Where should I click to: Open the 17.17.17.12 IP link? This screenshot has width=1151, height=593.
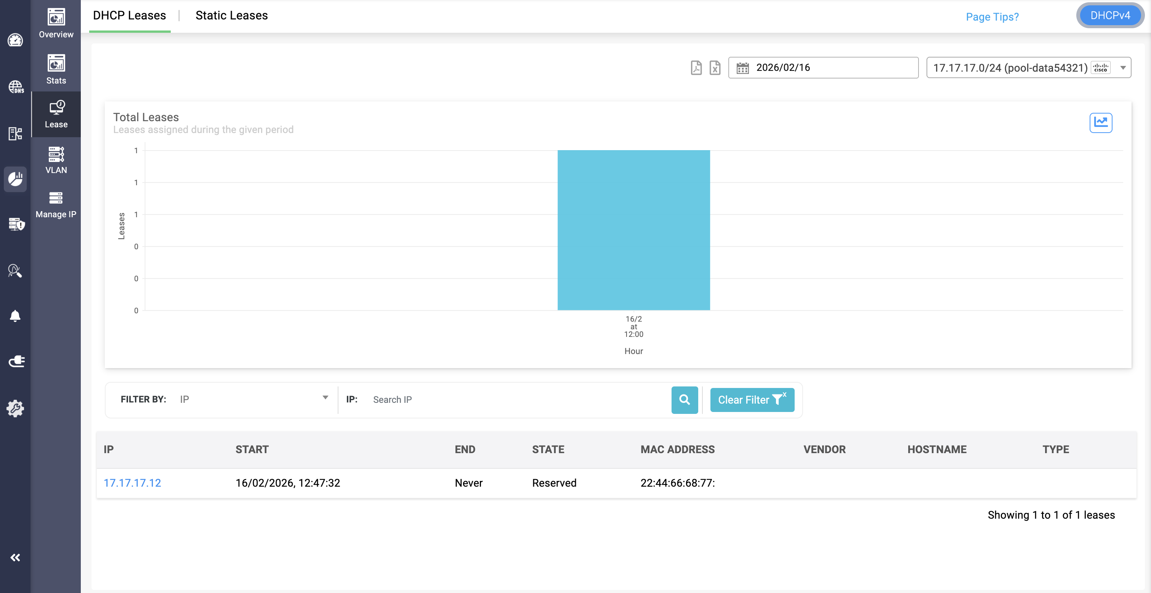pos(132,482)
